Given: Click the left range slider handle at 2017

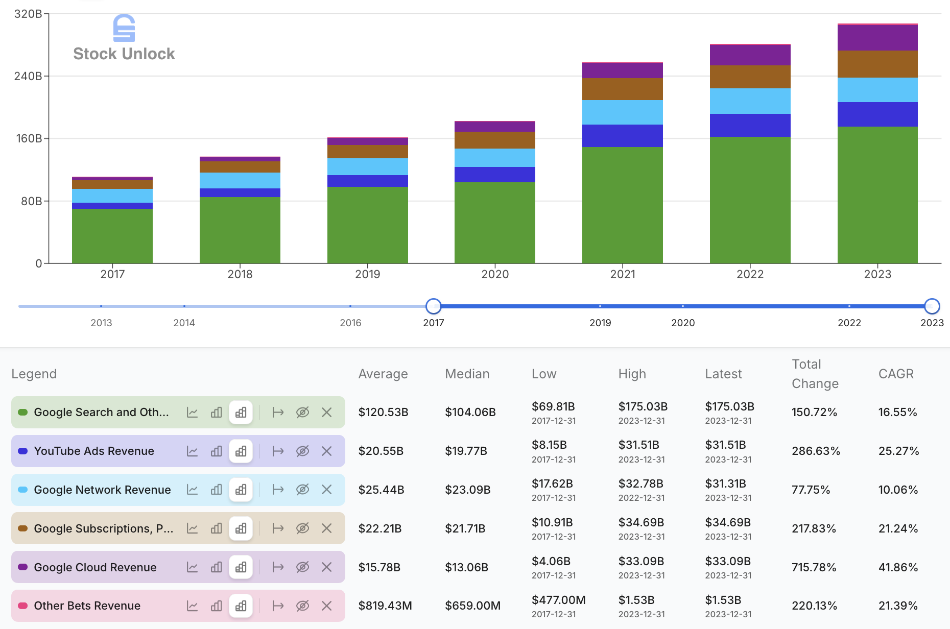Looking at the screenshot, I should coord(433,306).
